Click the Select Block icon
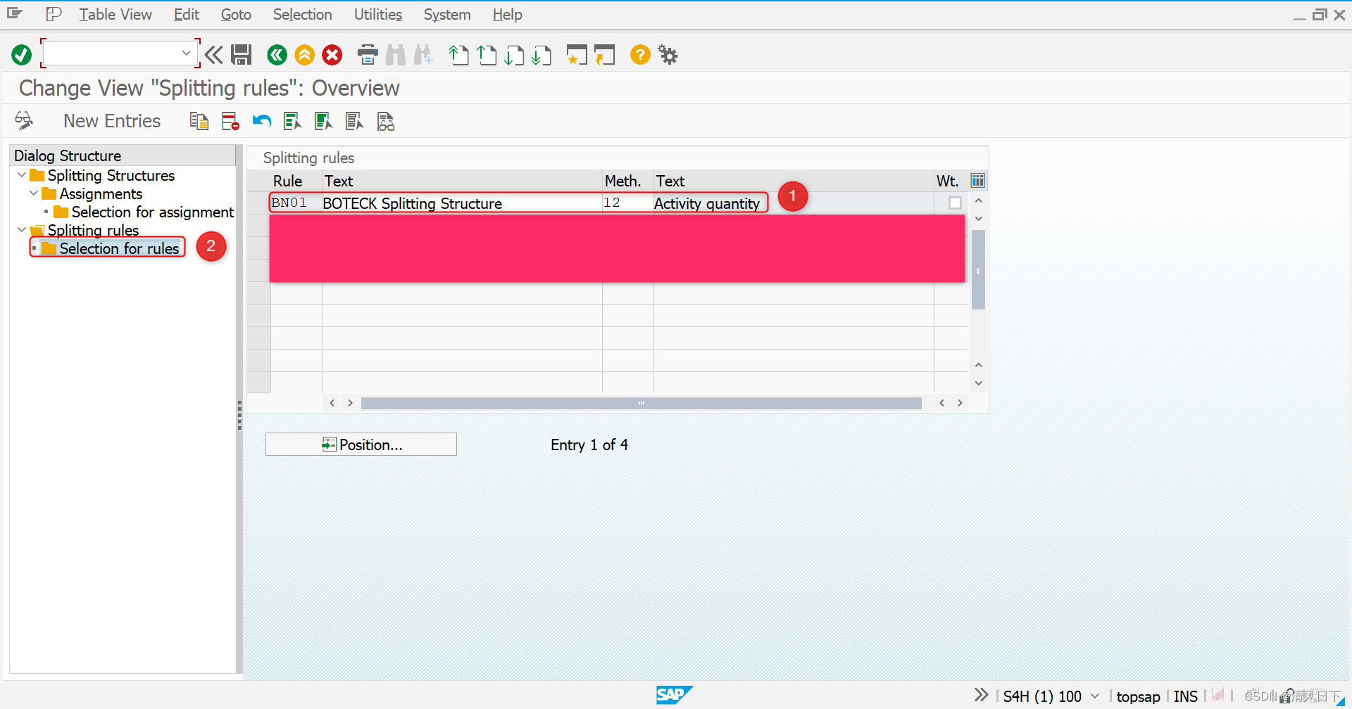The image size is (1352, 709). tap(323, 121)
